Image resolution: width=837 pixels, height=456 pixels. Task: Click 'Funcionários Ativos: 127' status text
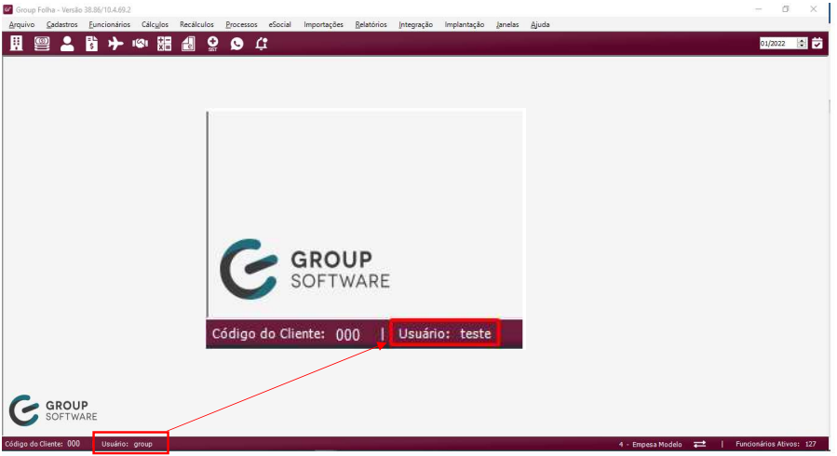tap(776, 444)
